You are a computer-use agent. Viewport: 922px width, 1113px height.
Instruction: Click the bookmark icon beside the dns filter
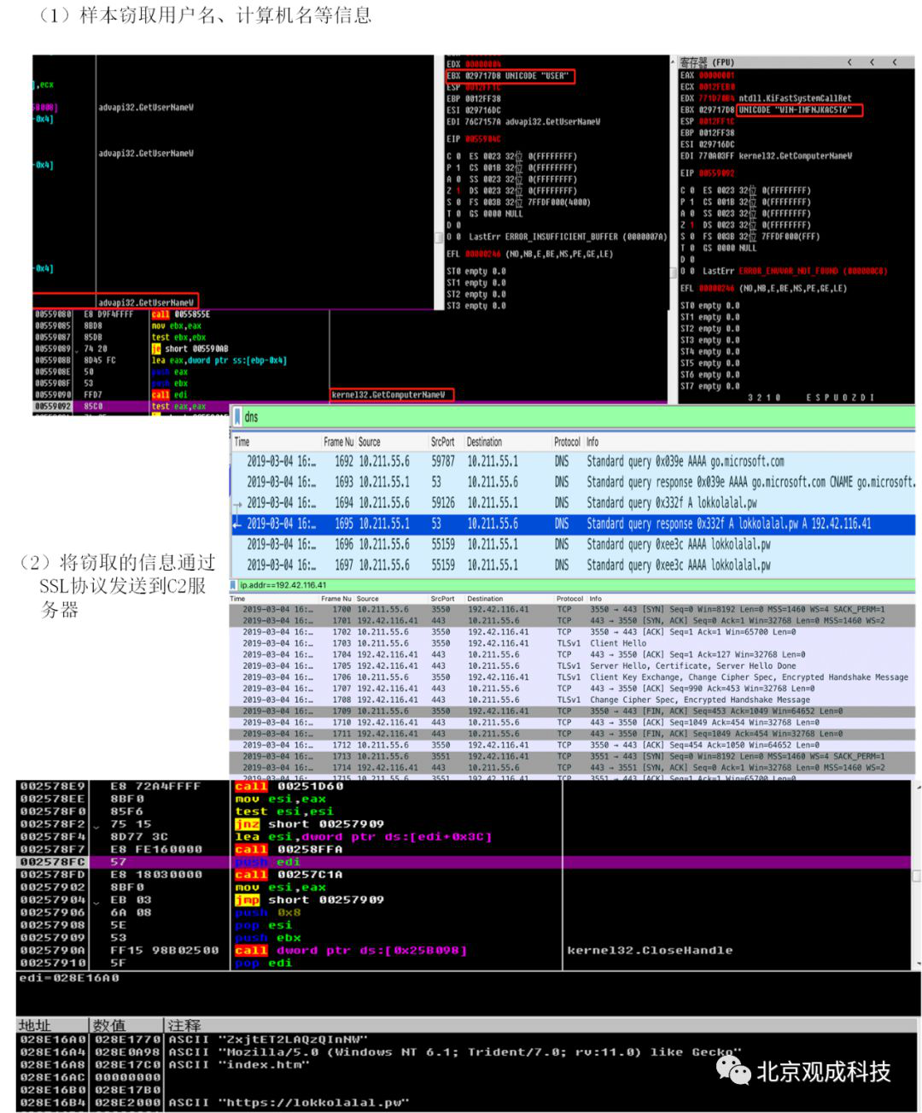click(236, 417)
